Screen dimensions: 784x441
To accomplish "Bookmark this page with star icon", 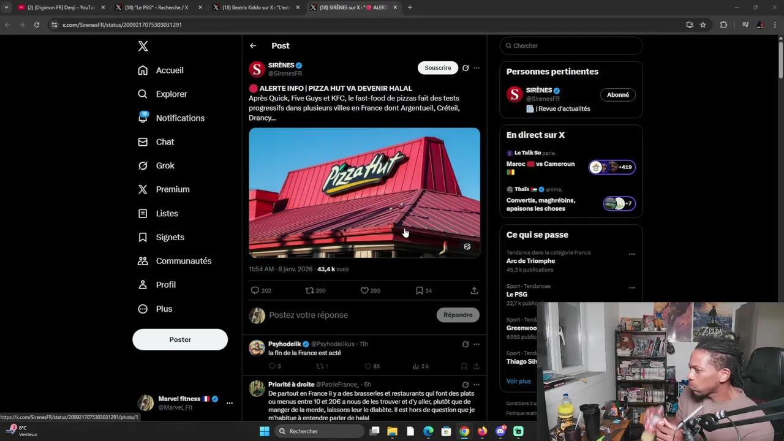I will (x=703, y=25).
